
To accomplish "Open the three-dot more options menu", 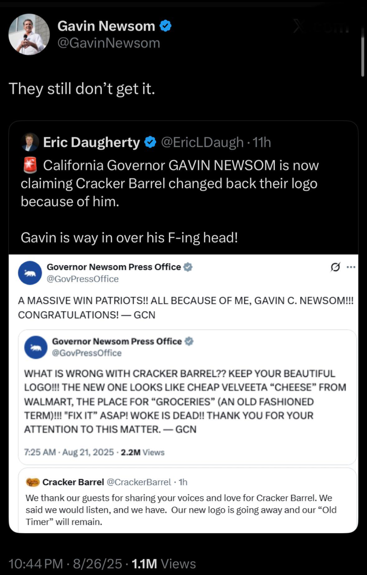I will tap(351, 267).
